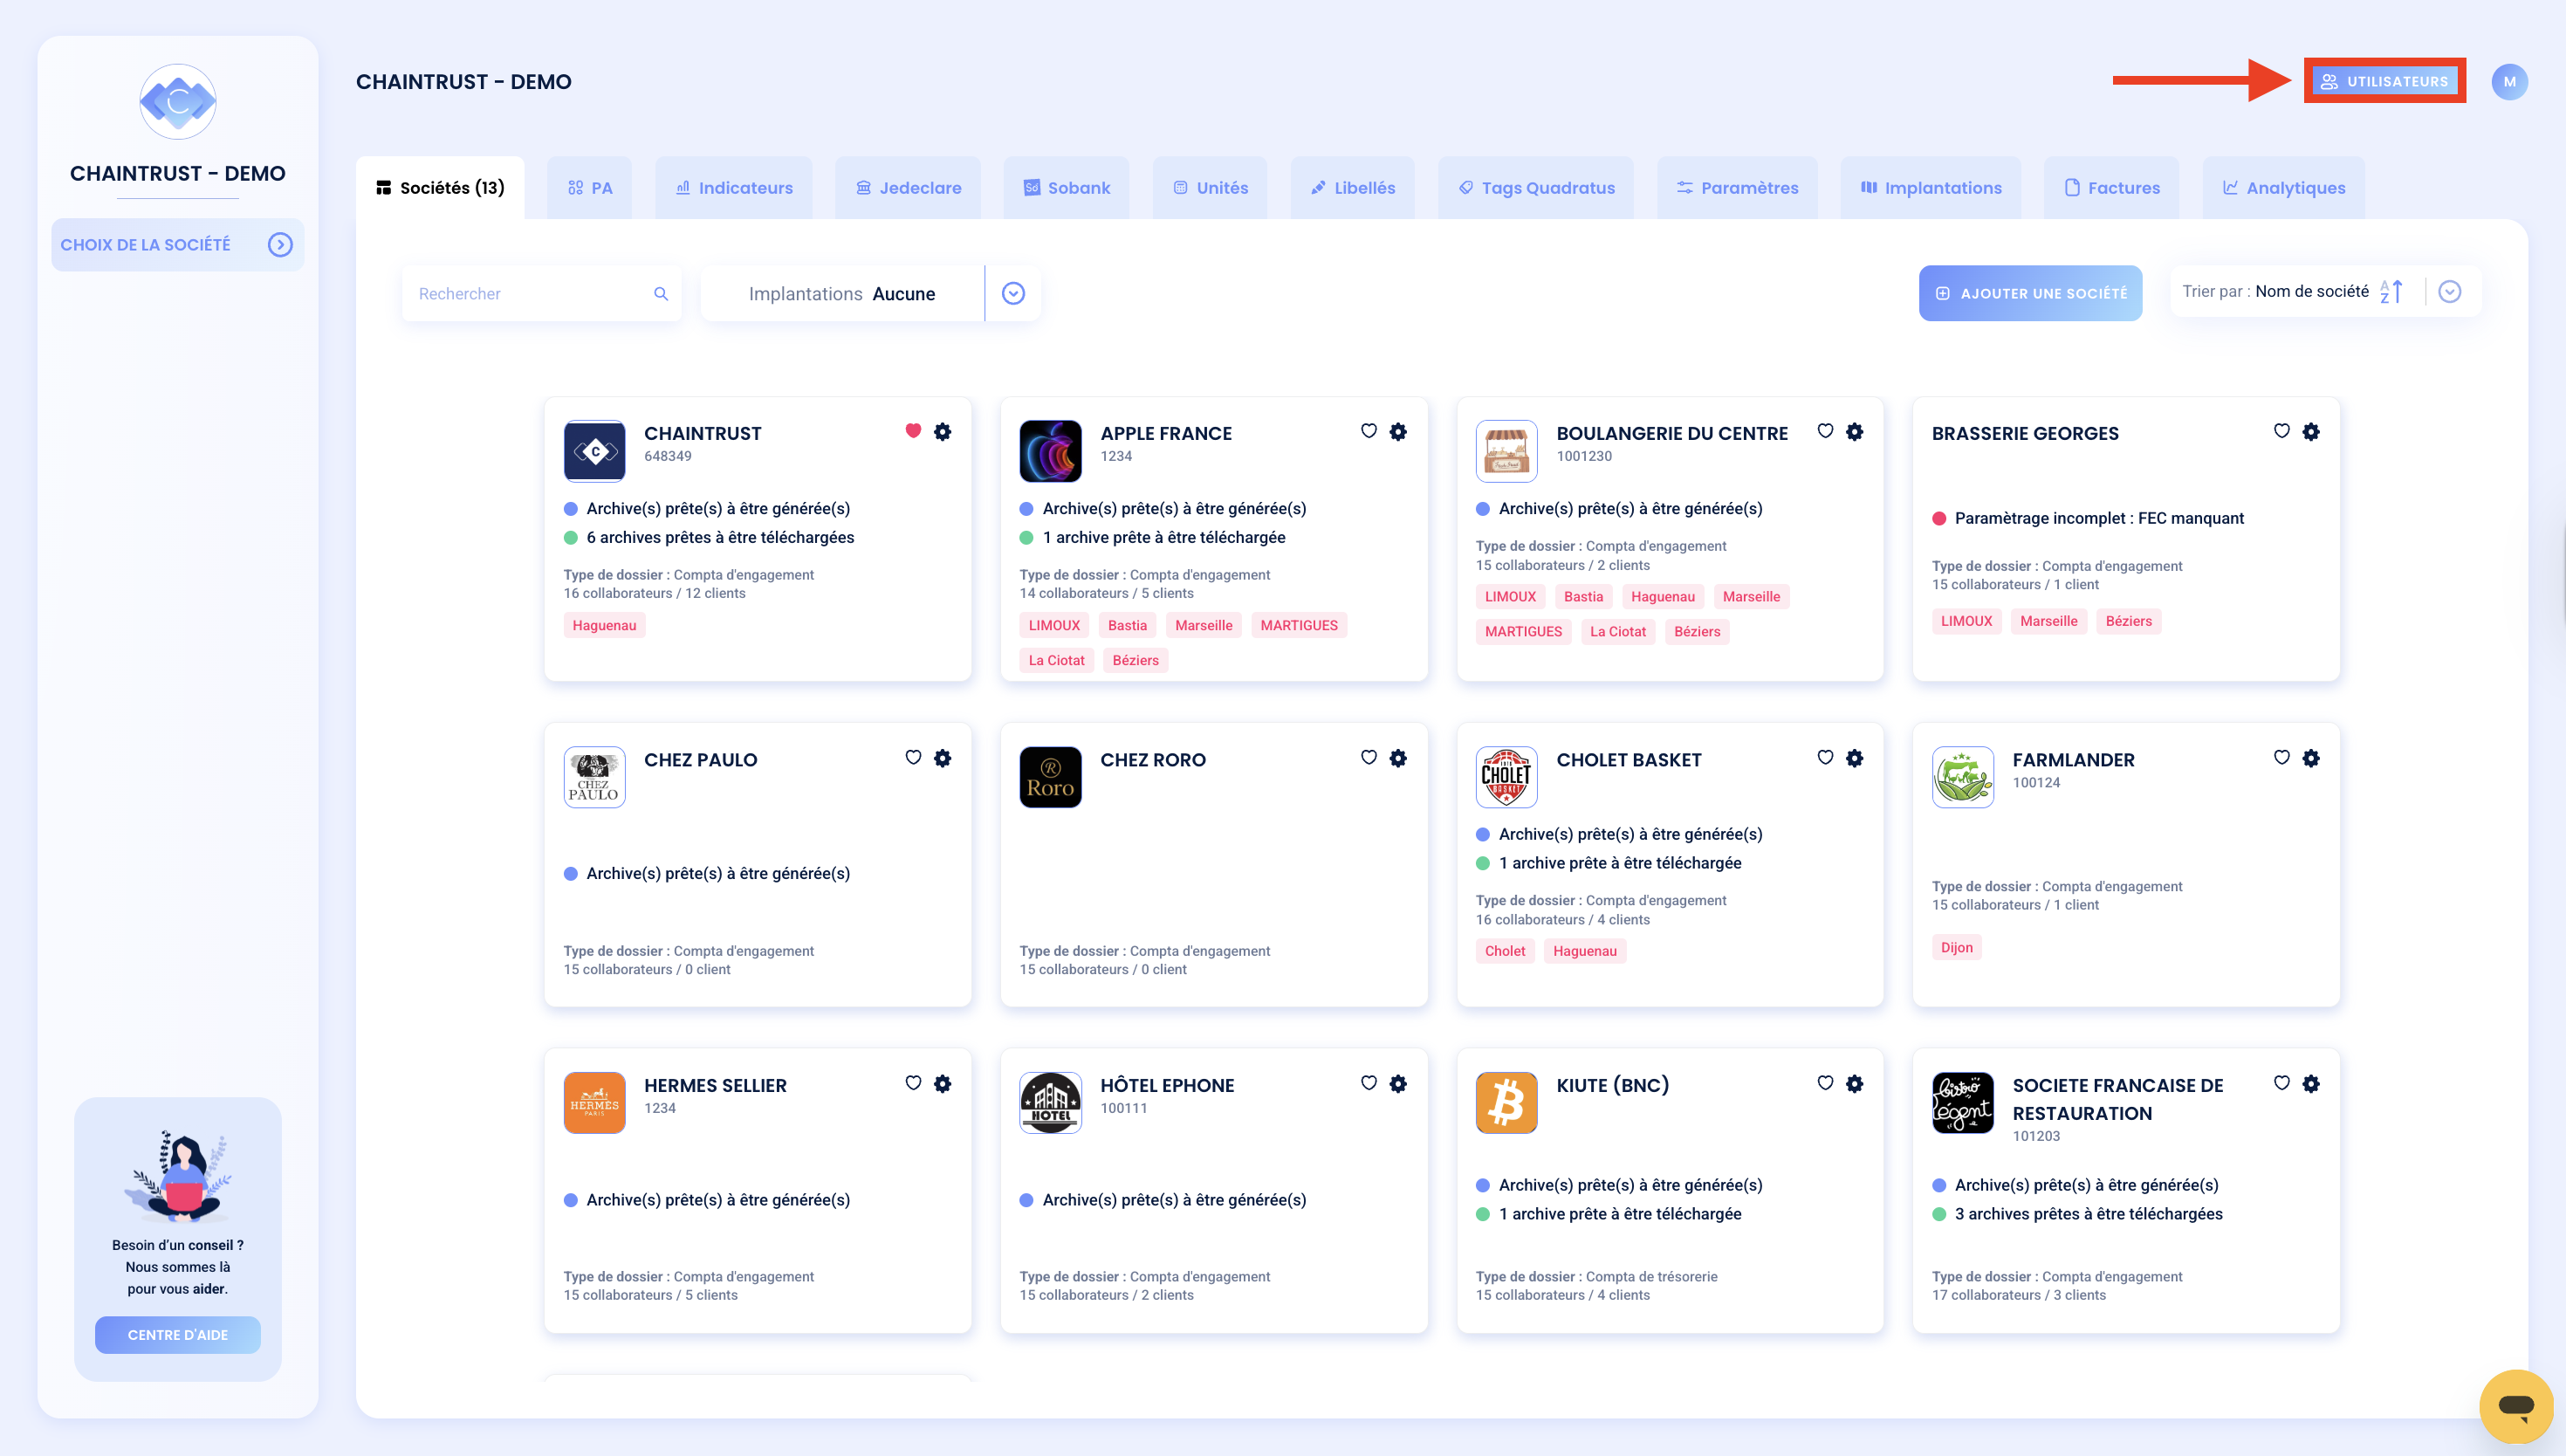2566x1456 pixels.
Task: Toggle alphabetical sort order icon
Action: 2391,291
